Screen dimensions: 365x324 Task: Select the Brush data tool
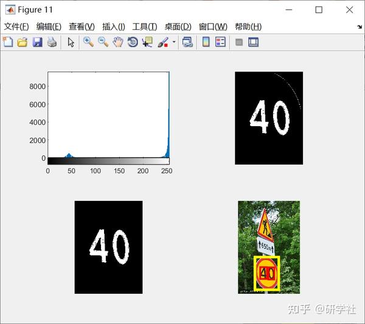163,42
